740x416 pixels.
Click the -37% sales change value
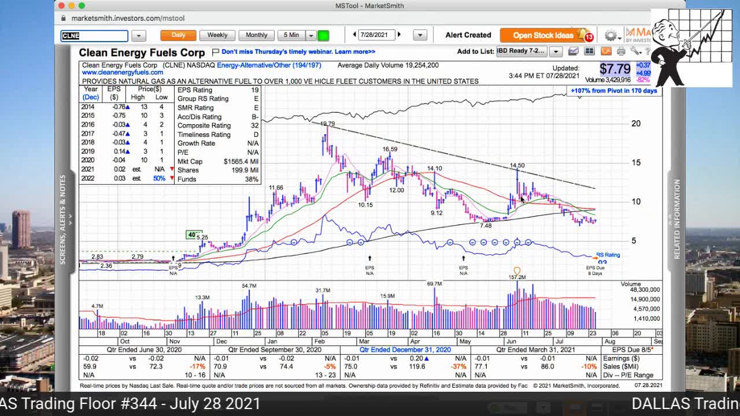(459, 366)
